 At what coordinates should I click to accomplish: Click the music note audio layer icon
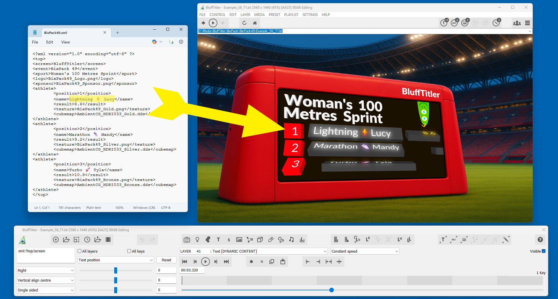[x=291, y=240]
